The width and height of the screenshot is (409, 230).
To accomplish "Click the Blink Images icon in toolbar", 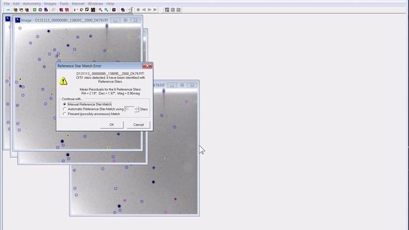I will (x=123, y=10).
